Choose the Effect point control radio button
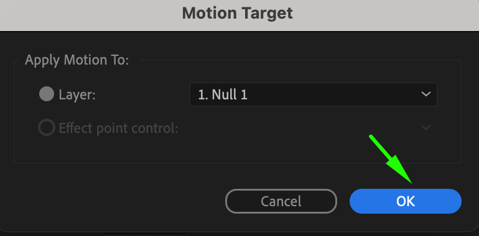This screenshot has width=479, height=236. [x=47, y=127]
